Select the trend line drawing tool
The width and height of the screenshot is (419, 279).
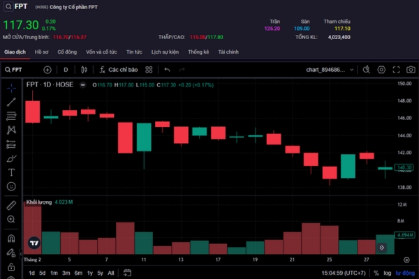click(11, 102)
